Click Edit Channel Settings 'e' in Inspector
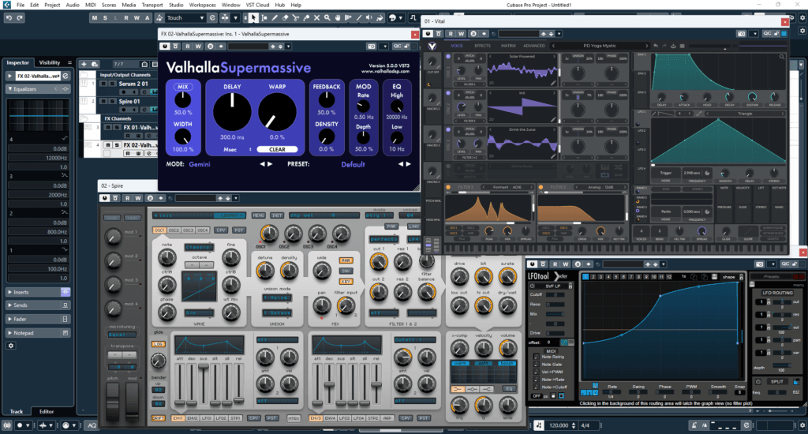Screen dimensions: 808x434 [65, 76]
